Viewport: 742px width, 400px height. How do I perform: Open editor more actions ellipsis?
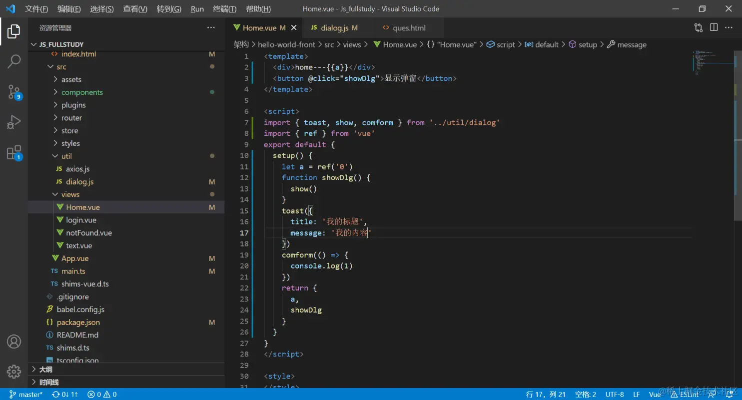click(729, 27)
